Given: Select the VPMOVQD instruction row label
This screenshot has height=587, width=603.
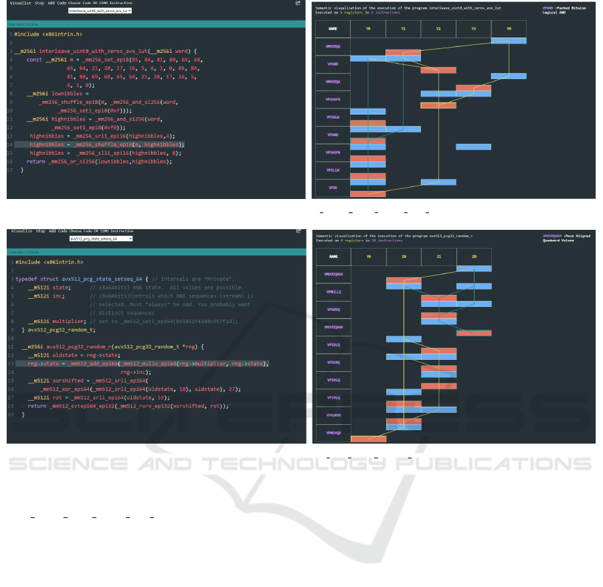Looking at the screenshot, I should click(x=333, y=433).
